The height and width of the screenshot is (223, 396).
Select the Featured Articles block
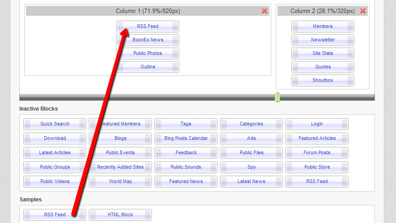[x=317, y=138]
